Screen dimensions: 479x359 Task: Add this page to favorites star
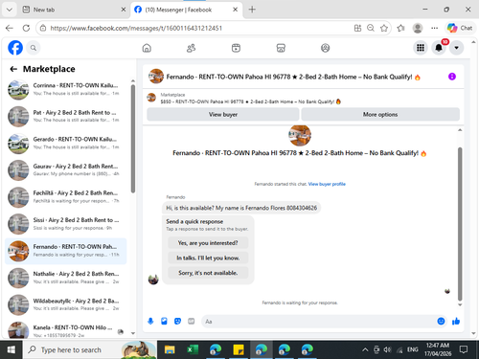[x=384, y=28]
